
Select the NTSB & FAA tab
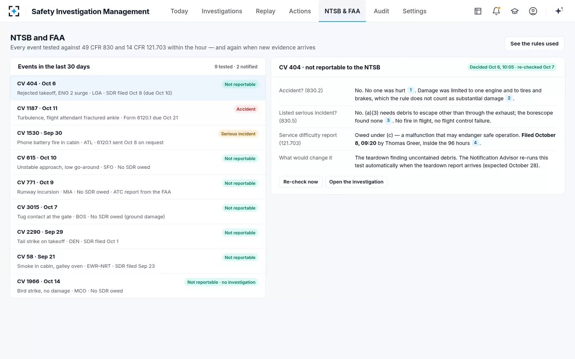coord(342,11)
